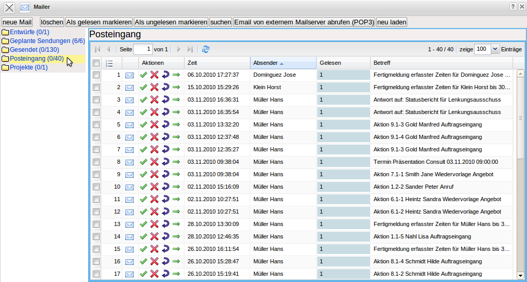
Task: Click the row numbering icon in header
Action: [x=109, y=63]
